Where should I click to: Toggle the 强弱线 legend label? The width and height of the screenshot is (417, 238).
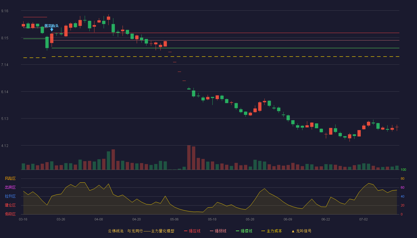pyautogui.click(x=220, y=231)
